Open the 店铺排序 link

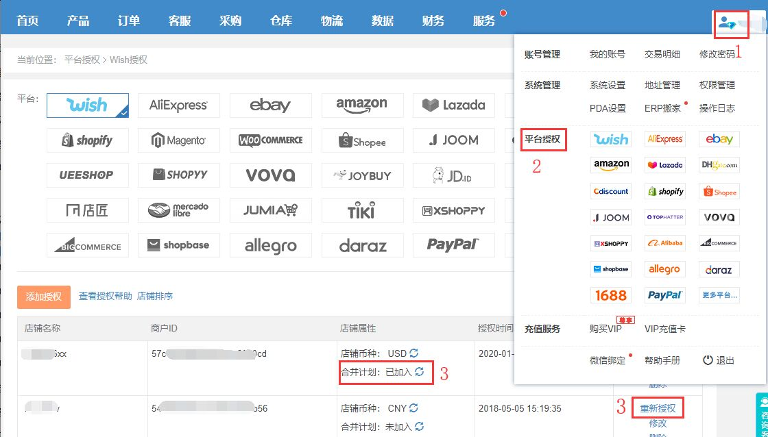tap(155, 296)
